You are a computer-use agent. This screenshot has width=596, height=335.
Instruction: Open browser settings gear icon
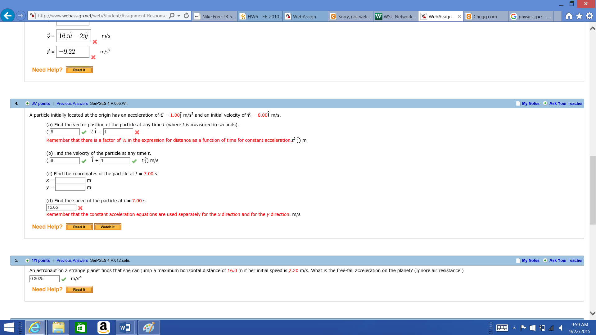point(589,16)
